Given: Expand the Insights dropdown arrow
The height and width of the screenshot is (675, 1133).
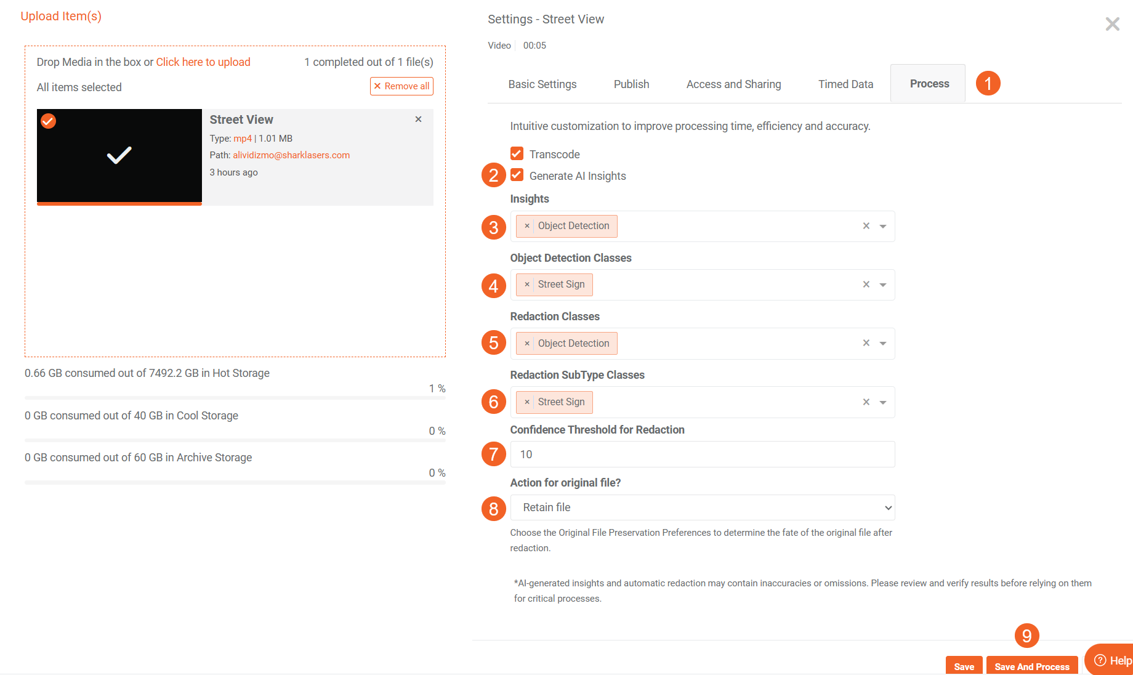Looking at the screenshot, I should coord(883,227).
